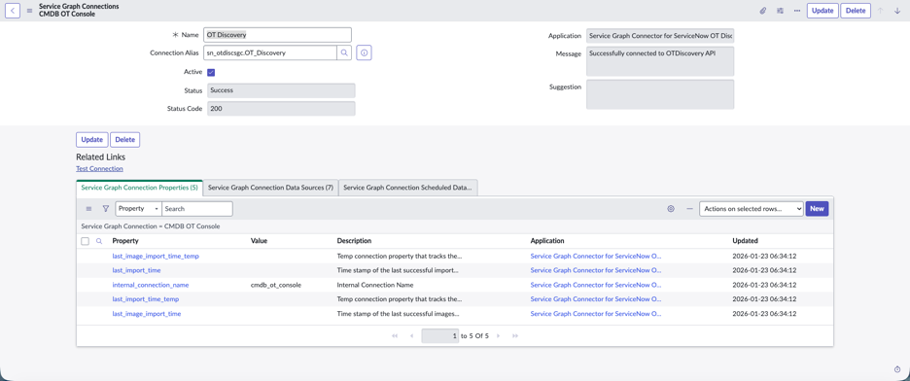Viewport: 910px width, 381px height.
Task: Open the last_image_import_time property record
Action: point(146,314)
